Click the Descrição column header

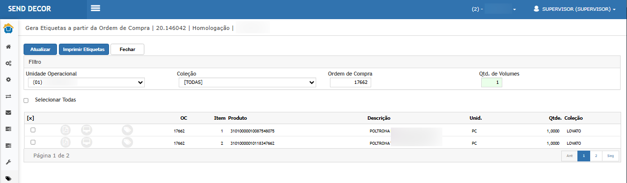pyautogui.click(x=379, y=118)
